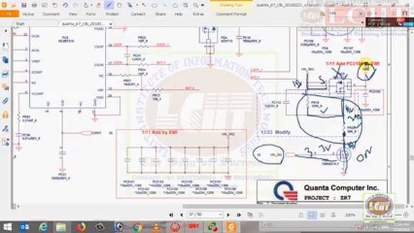The image size is (414, 233).
Task: Open quick toolbar customize dropdown arrow
Action: 202,5
